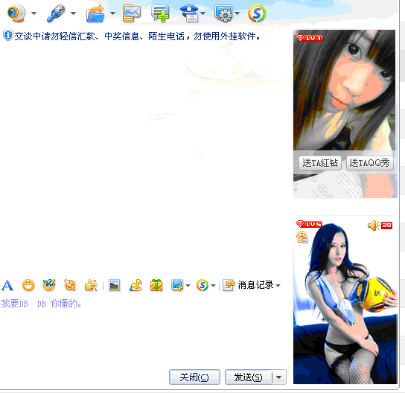This screenshot has height=393, width=405.
Task: Click orange phone icon under LV5 badge
Action: point(302,237)
